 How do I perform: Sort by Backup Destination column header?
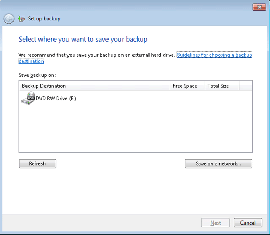(x=95, y=86)
